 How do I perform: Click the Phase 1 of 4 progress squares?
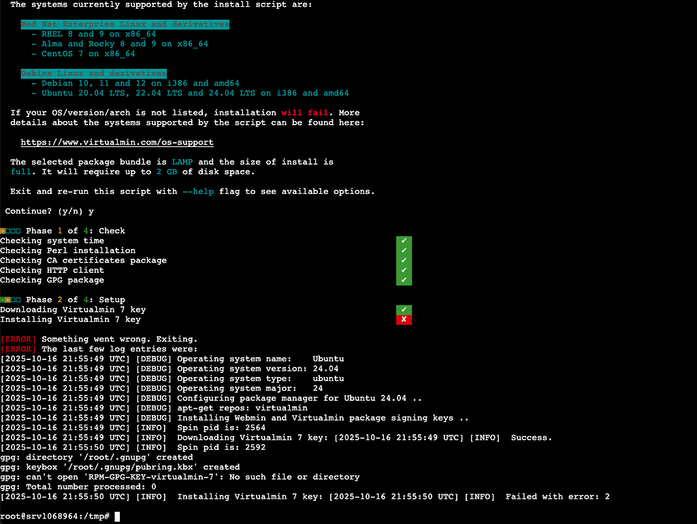pyautogui.click(x=10, y=231)
